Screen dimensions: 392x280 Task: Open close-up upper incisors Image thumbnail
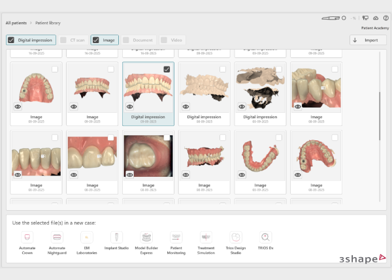click(x=92, y=156)
